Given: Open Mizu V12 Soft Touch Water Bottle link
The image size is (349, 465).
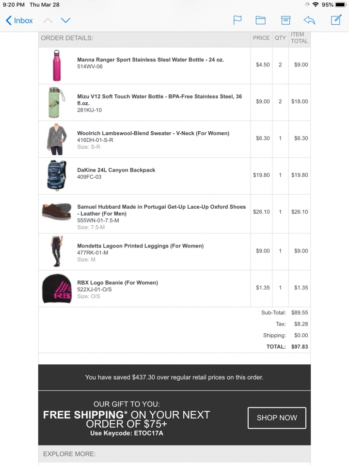Looking at the screenshot, I should [159, 100].
